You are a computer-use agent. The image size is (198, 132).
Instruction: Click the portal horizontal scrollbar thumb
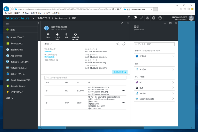click(105, 128)
